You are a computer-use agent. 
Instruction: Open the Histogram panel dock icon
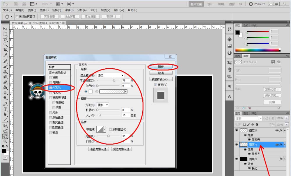pyautogui.click(x=229, y=46)
